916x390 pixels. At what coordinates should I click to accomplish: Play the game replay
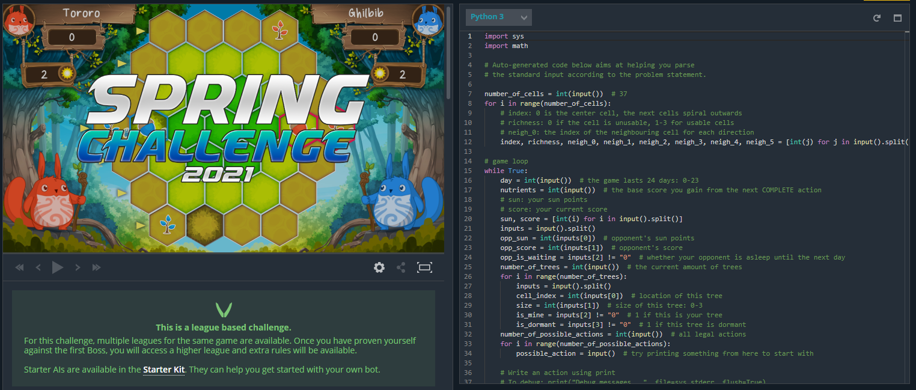(x=58, y=267)
